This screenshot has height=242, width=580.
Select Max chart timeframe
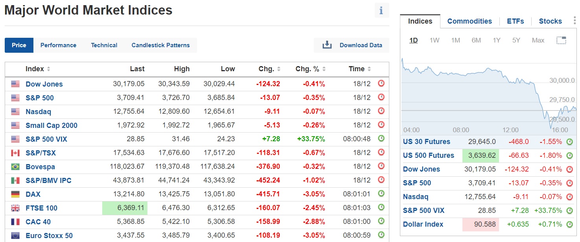pos(538,40)
